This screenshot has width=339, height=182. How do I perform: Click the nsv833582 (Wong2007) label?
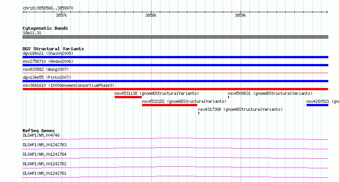point(46,69)
